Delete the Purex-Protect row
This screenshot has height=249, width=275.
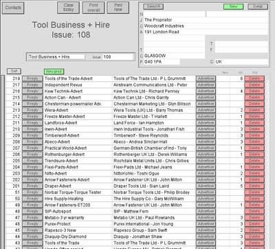click(x=254, y=224)
